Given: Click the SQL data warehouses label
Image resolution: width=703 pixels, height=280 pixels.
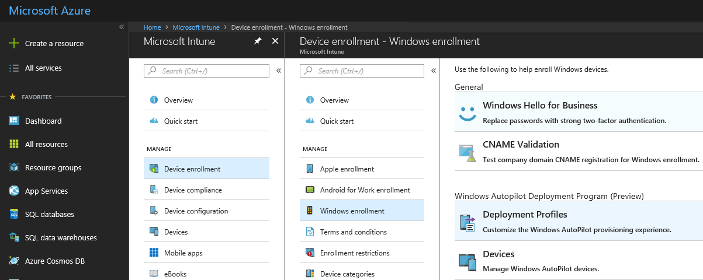Looking at the screenshot, I should (x=61, y=237).
